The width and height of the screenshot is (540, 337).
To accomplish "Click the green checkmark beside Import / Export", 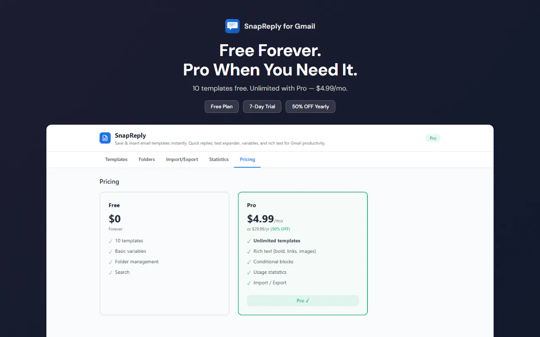I will click(249, 283).
